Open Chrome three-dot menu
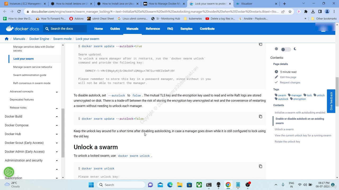The width and height of the screenshot is (339, 190). 334,12
